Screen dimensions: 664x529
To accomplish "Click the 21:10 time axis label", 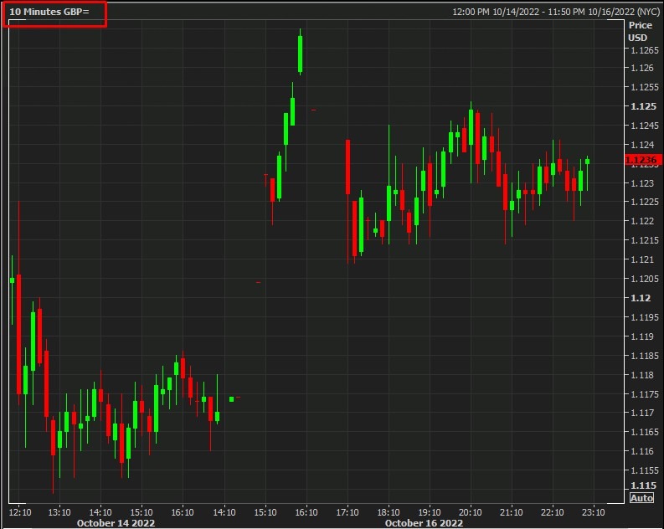I will (511, 512).
